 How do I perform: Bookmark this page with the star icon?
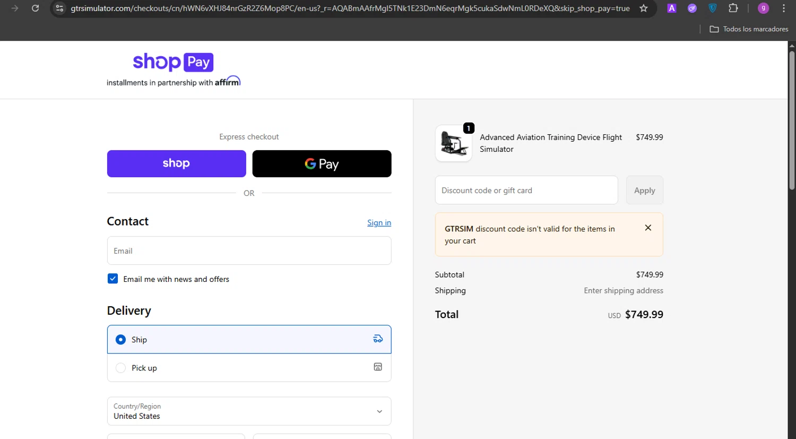(x=644, y=8)
